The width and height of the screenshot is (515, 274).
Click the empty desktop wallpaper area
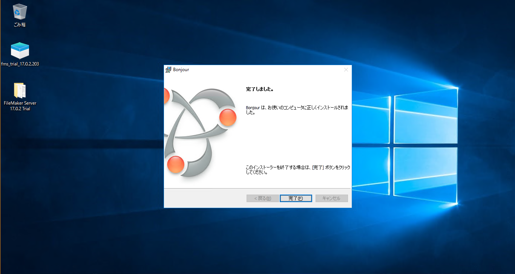coord(94,226)
